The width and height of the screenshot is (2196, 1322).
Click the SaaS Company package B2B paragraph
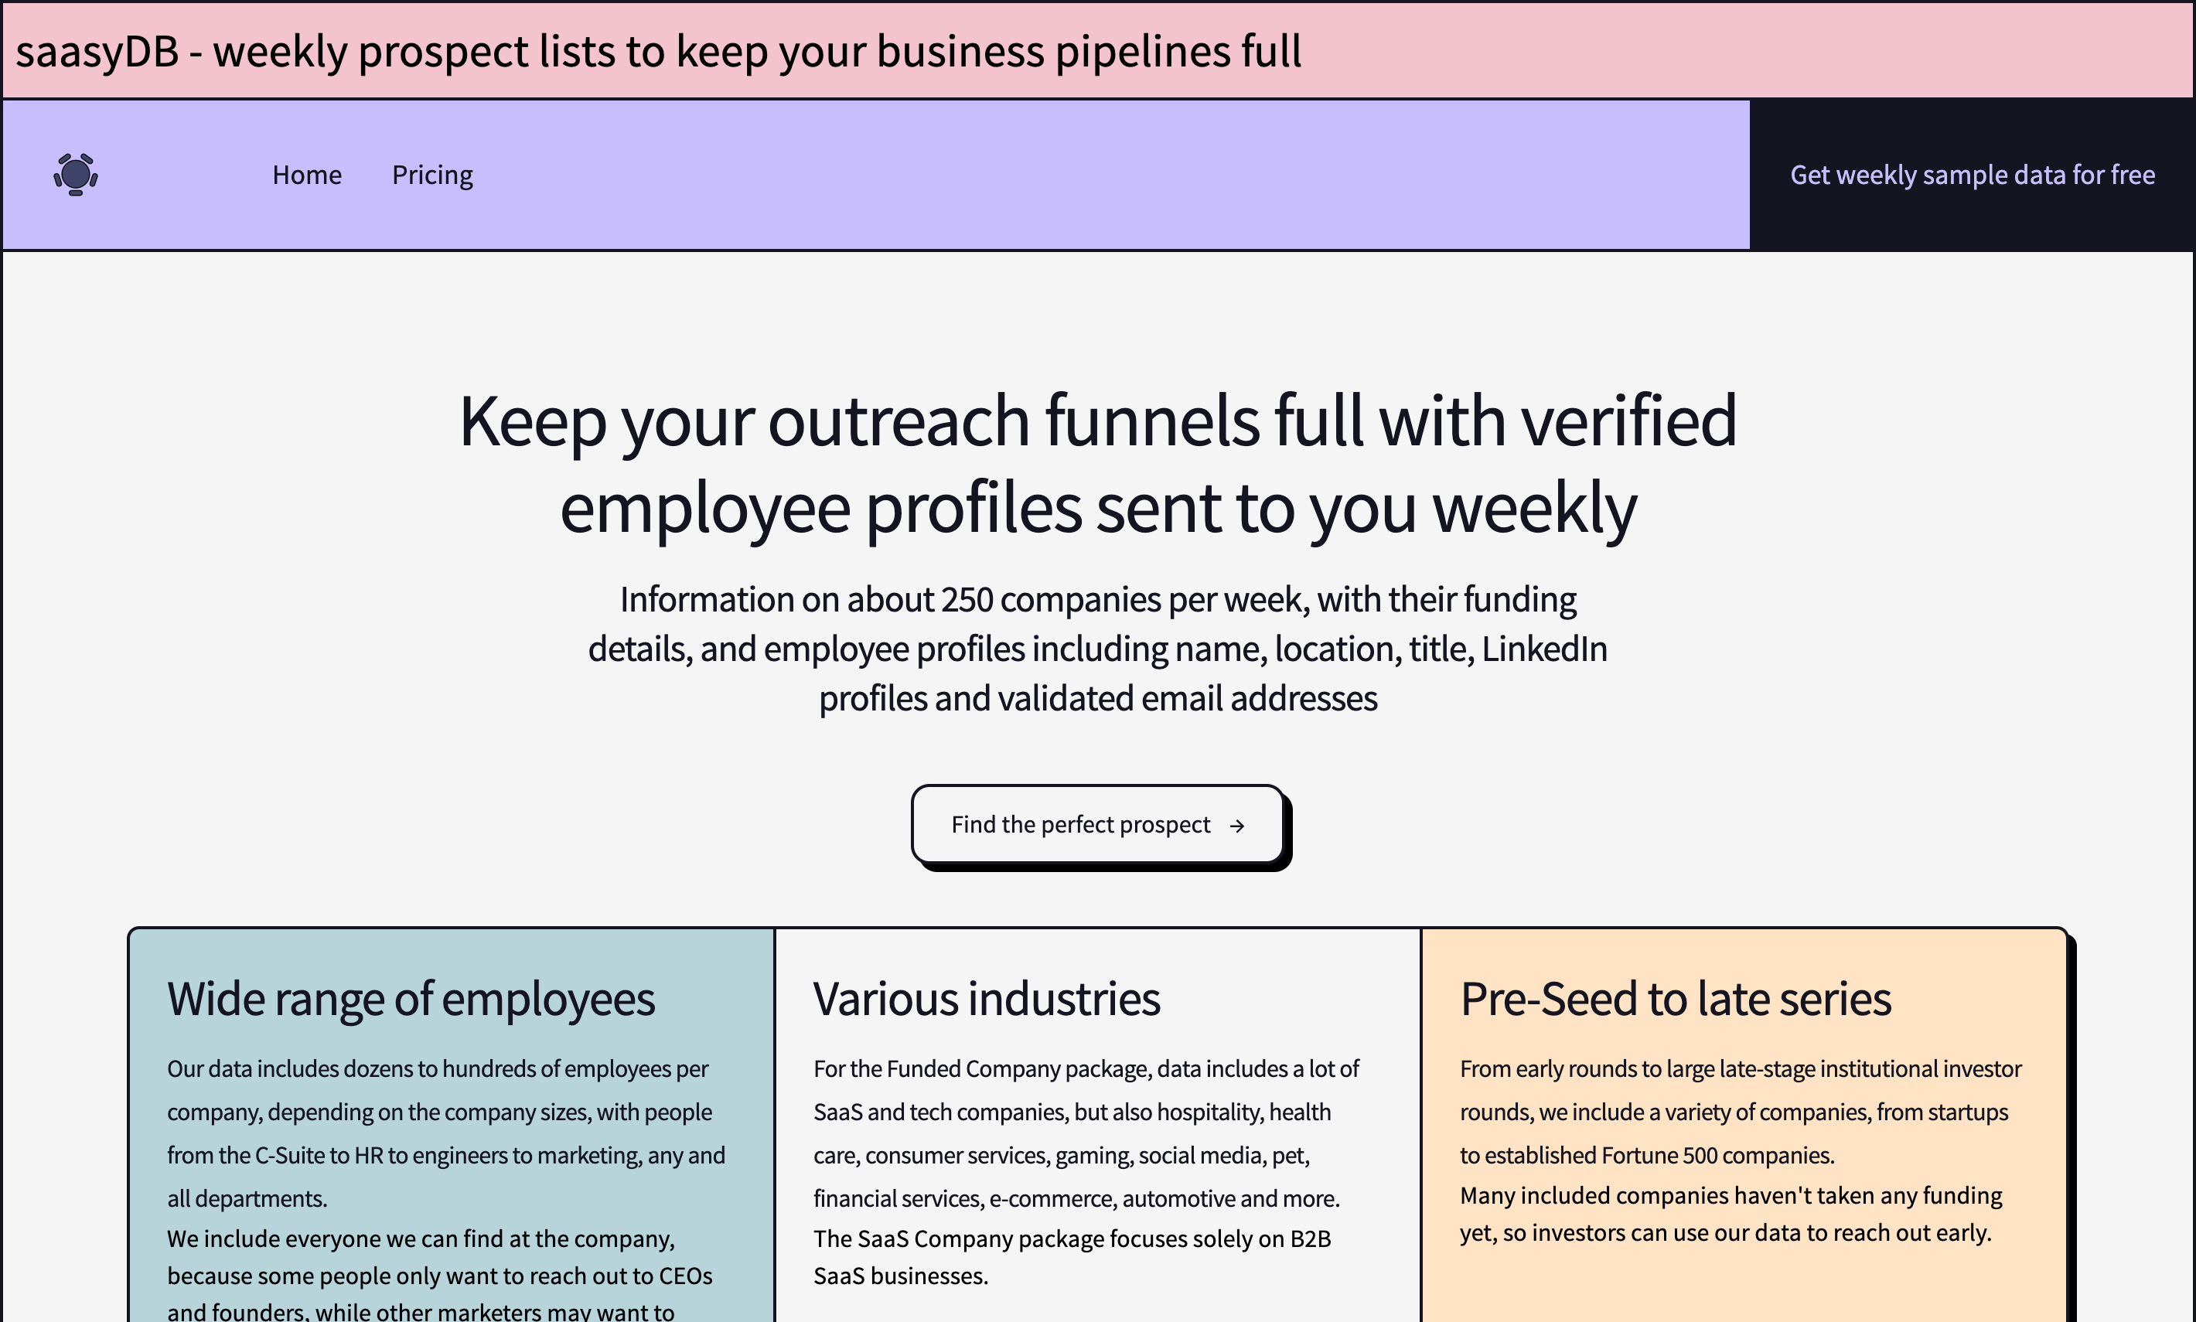[1072, 1257]
